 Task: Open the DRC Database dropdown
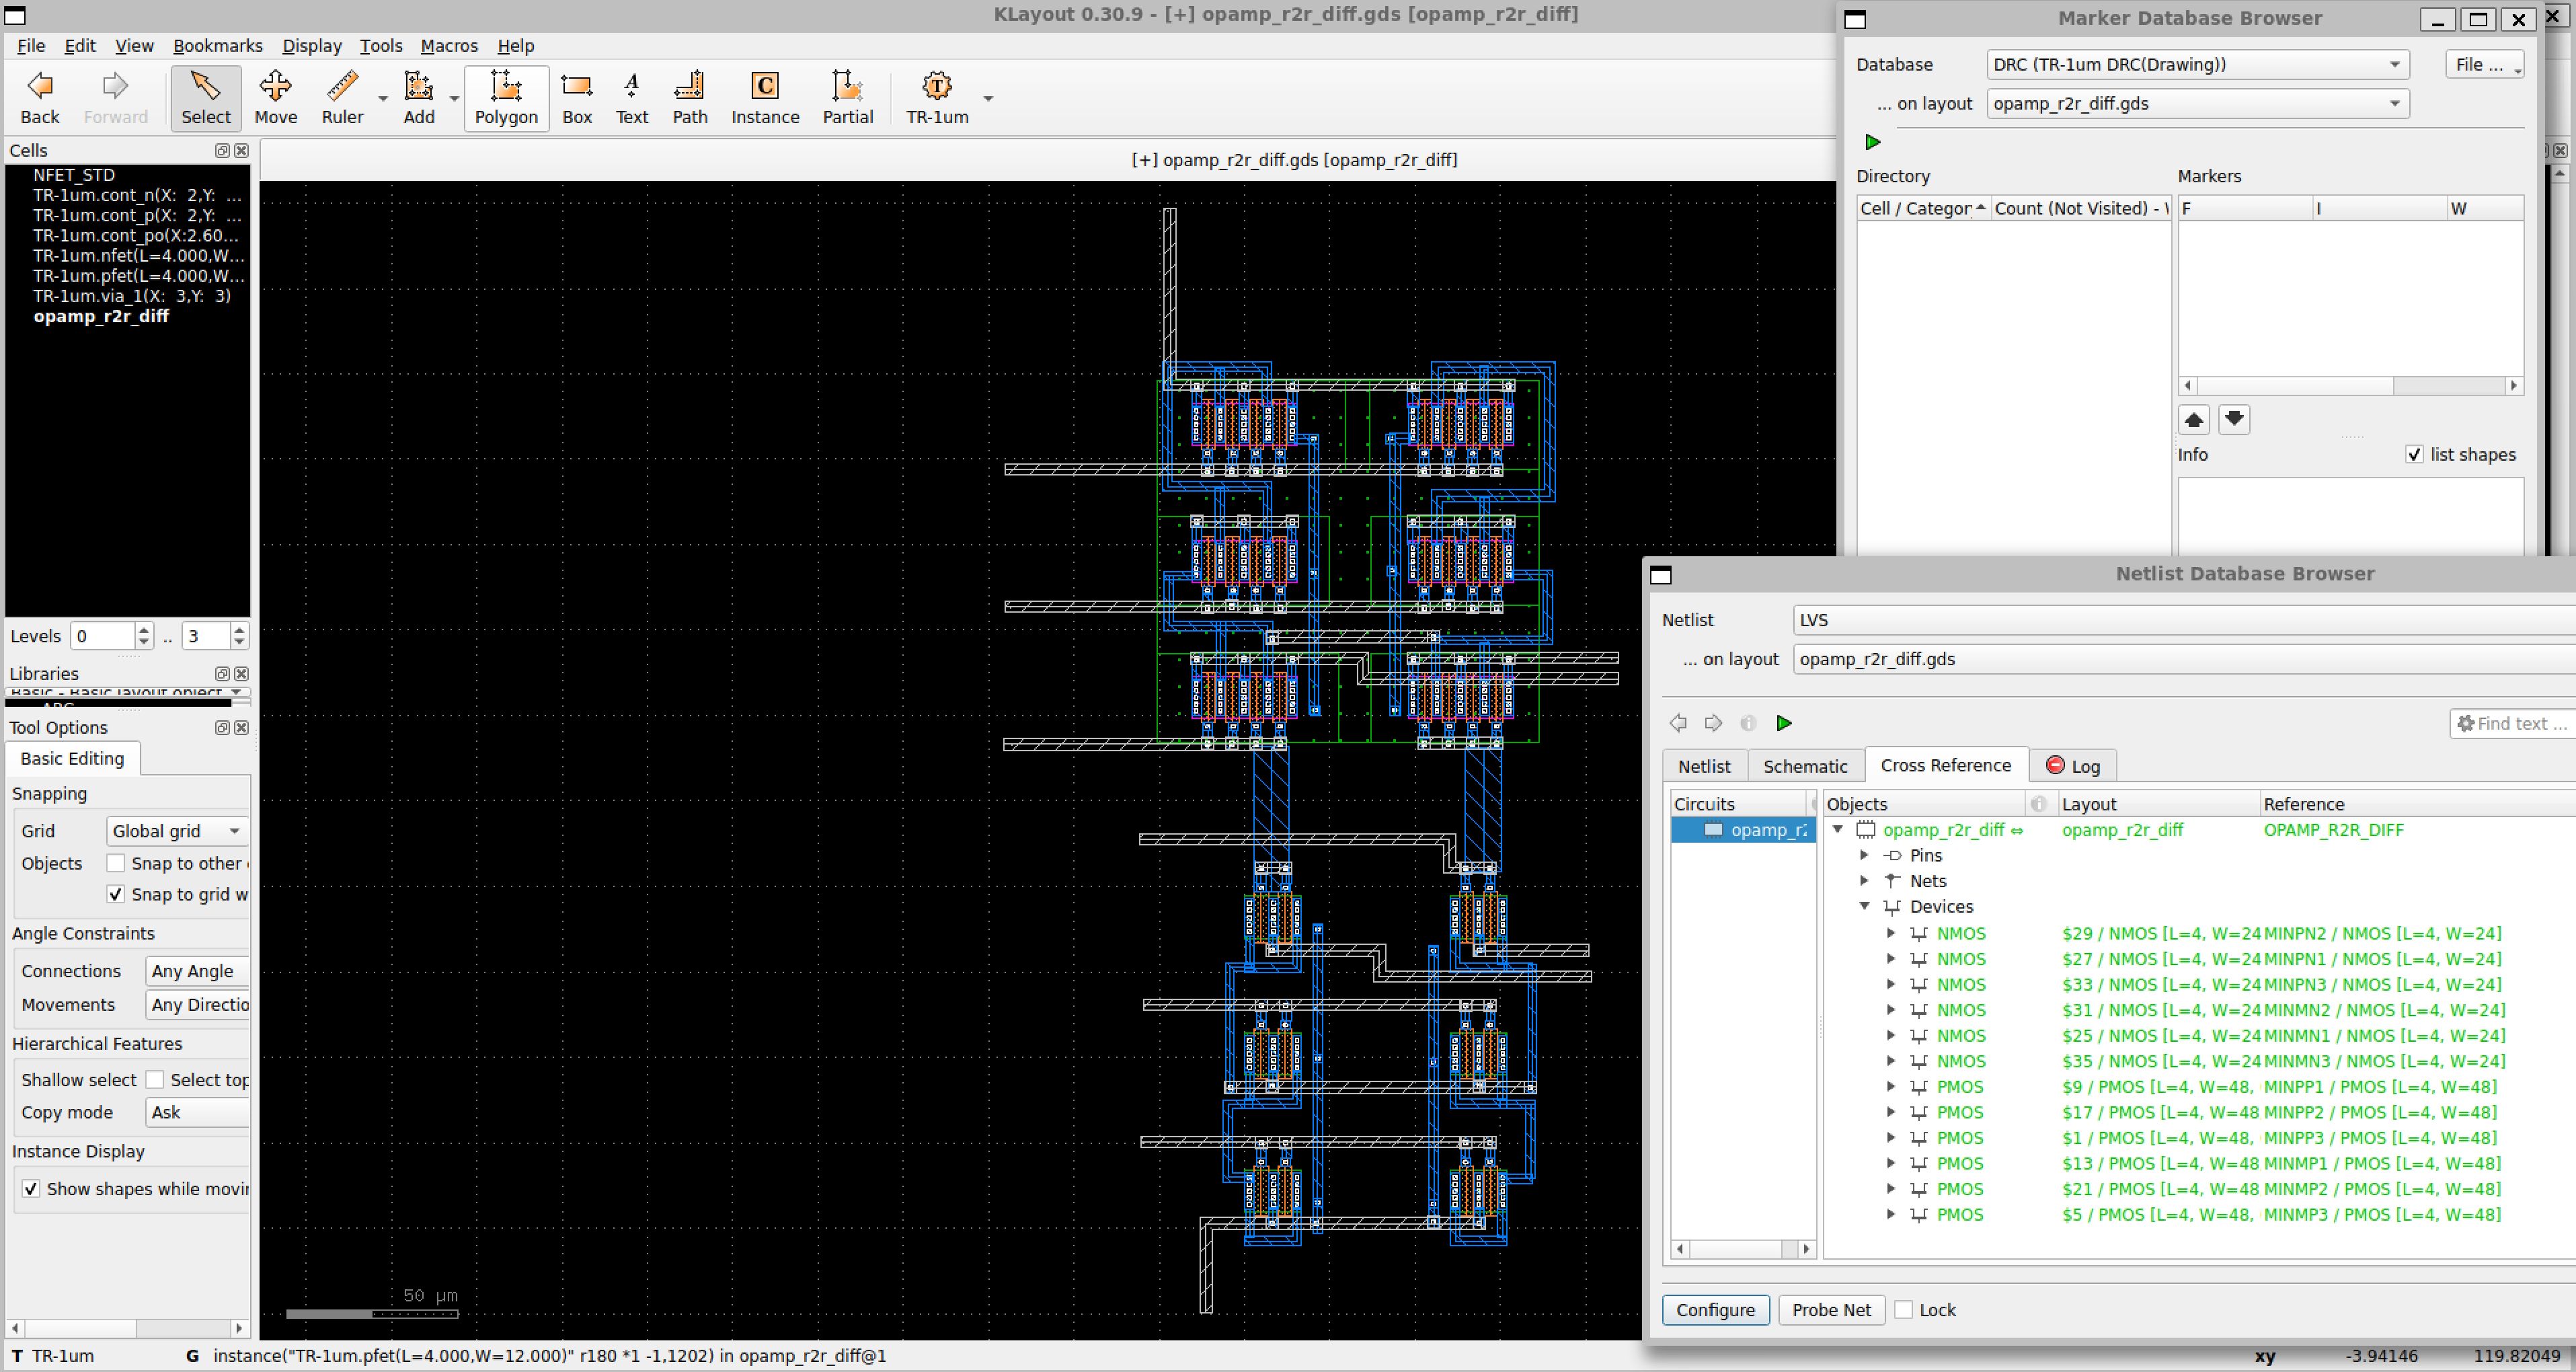click(x=2197, y=65)
